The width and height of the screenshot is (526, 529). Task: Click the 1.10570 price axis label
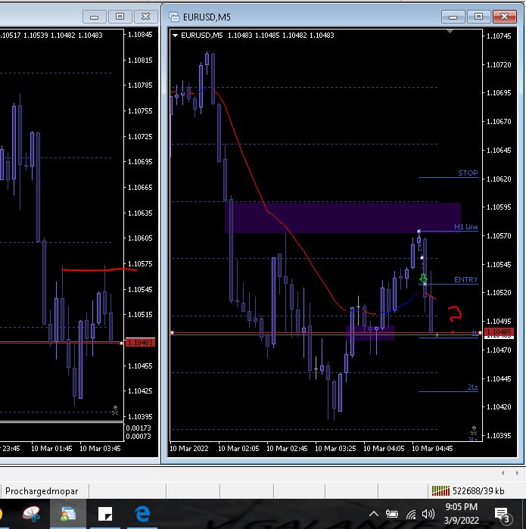point(499,236)
